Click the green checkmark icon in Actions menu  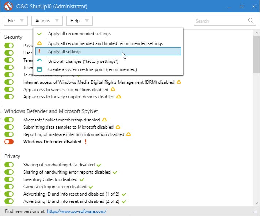pos(39,34)
